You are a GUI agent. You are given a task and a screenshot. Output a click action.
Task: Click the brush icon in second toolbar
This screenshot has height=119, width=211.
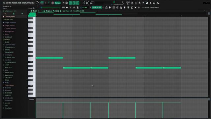click(x=70, y=7)
